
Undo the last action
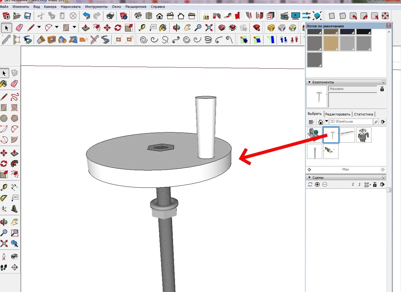86,16
